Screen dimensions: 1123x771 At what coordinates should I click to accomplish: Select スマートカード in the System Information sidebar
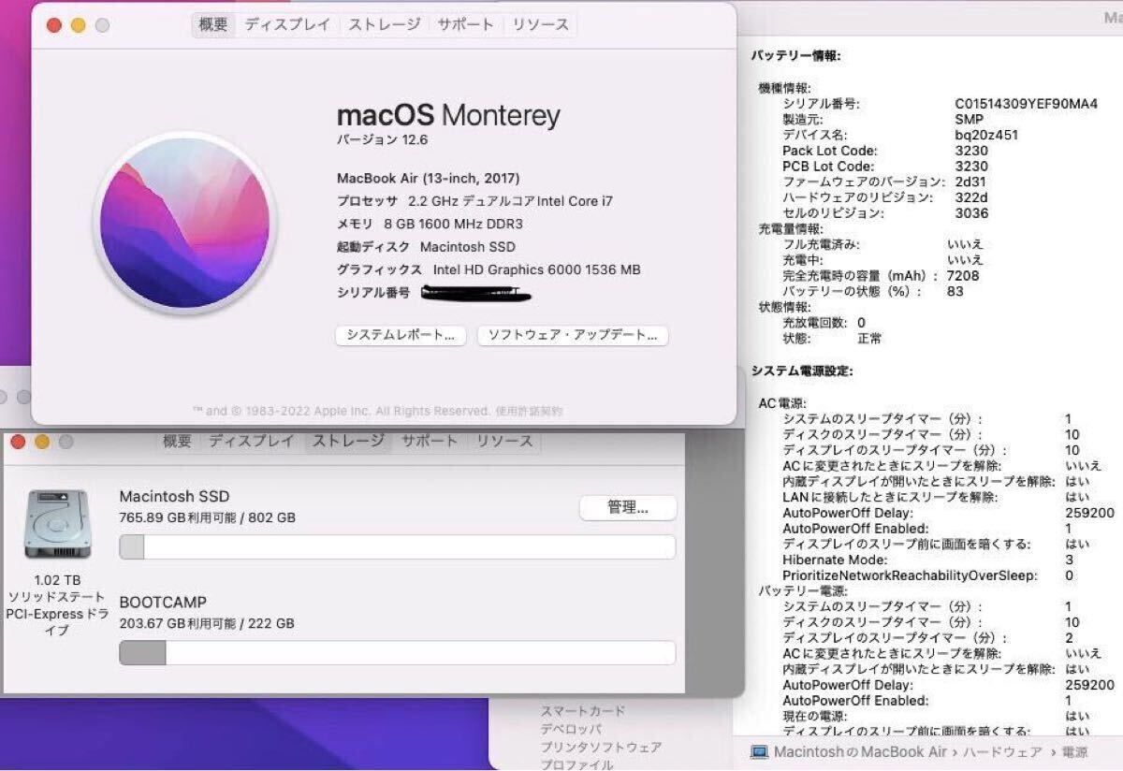point(583,711)
